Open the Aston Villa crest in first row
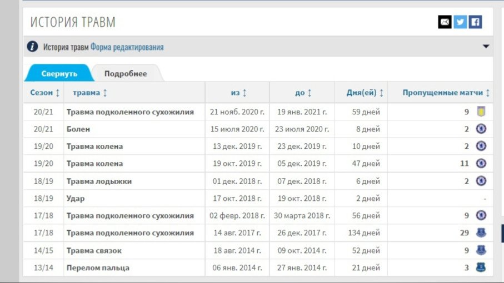 coord(481,112)
